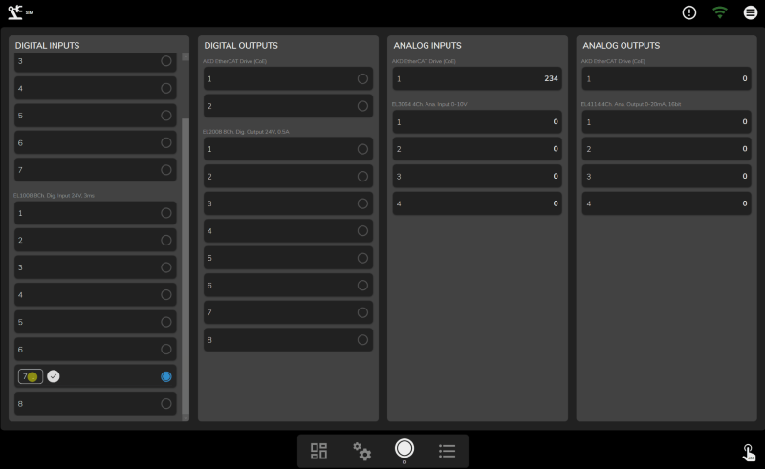Image resolution: width=765 pixels, height=469 pixels.
Task: Toggle EL2008 digital output 8 indicator
Action: tap(362, 340)
